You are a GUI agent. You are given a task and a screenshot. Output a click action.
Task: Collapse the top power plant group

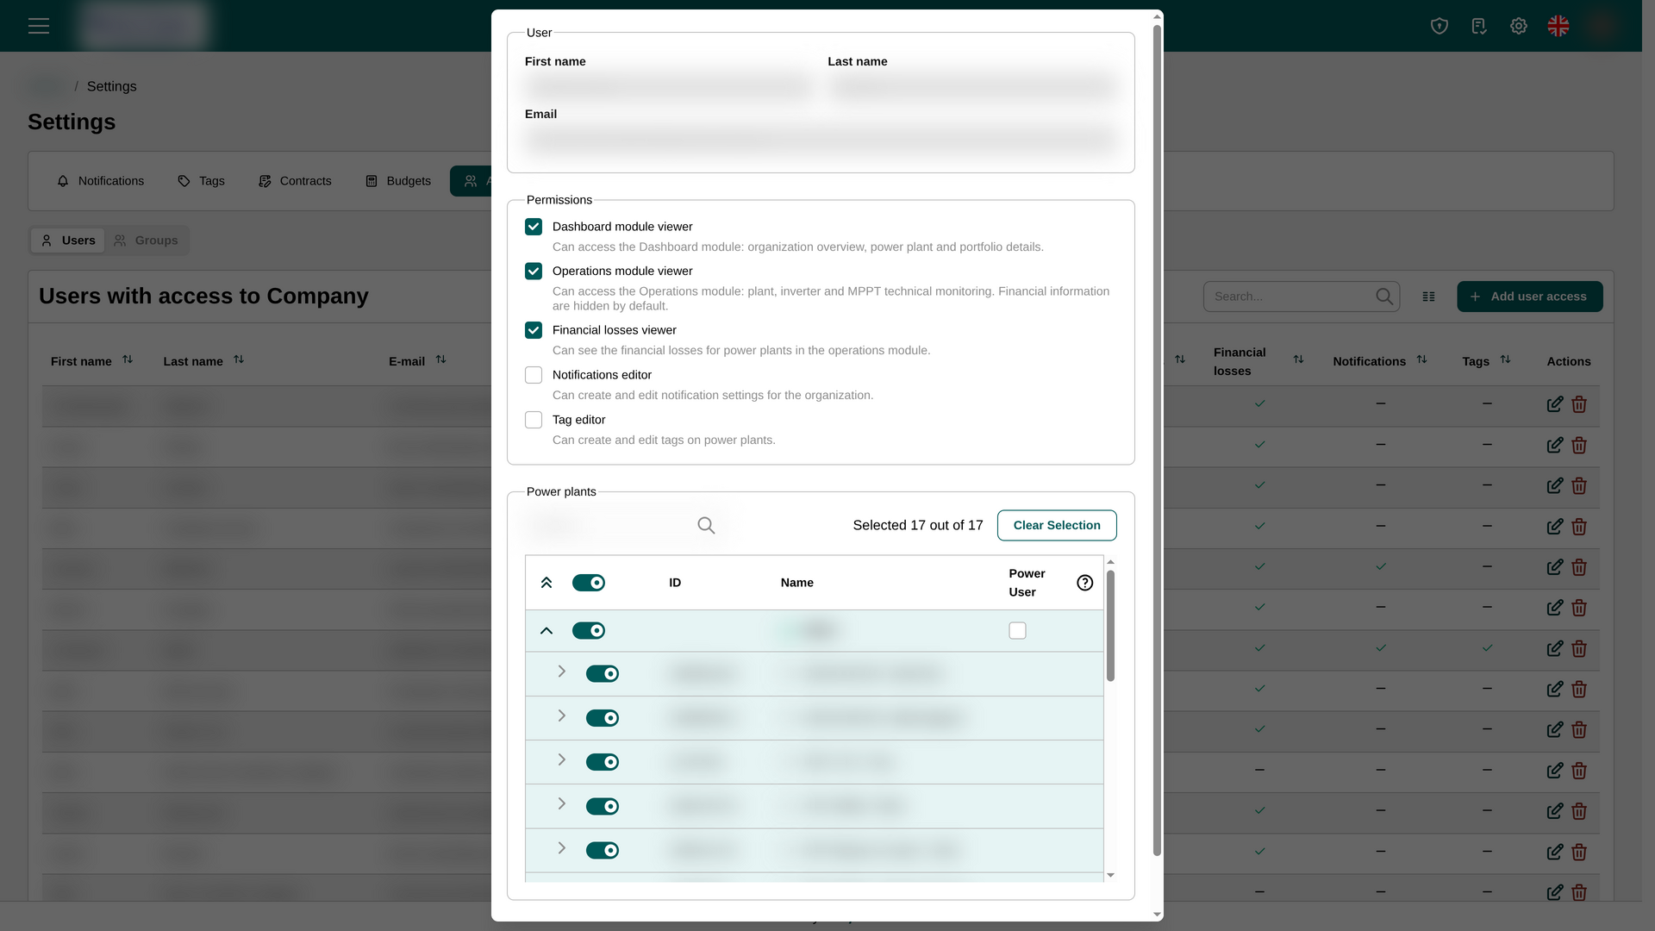click(546, 631)
